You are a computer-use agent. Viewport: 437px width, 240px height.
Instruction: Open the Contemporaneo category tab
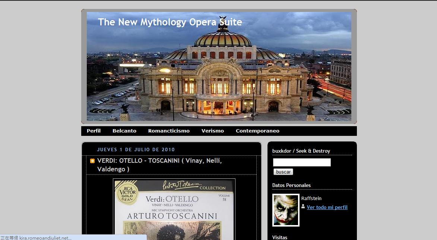(x=257, y=131)
